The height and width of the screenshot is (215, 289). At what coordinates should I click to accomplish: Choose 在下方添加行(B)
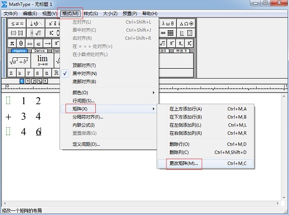point(206,117)
